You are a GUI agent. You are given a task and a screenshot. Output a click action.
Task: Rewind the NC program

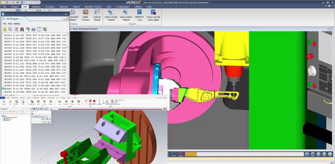point(312,154)
